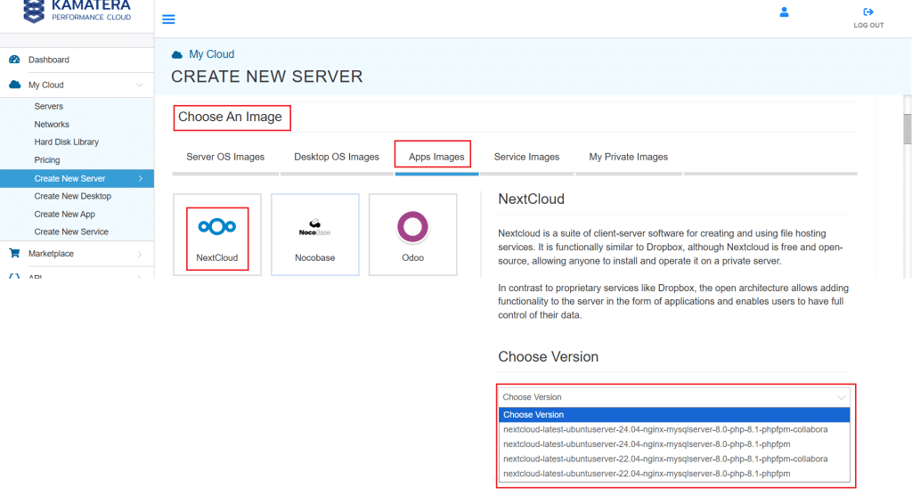Click the My Cloud sidebar cloud icon
This screenshot has height=496, width=912.
15,85
